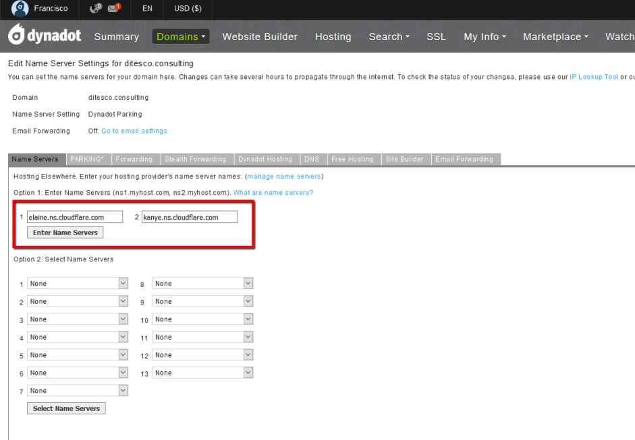Open name server dropdown number 7
Viewport: 635px width, 440px height.
[78, 390]
